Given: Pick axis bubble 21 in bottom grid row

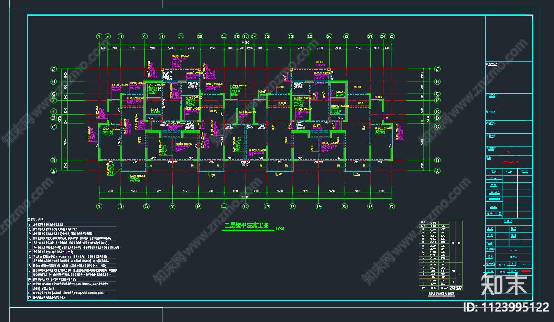Looking at the screenshot, I should 345,206.
